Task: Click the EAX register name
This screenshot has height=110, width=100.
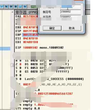Action: click(18, 16)
